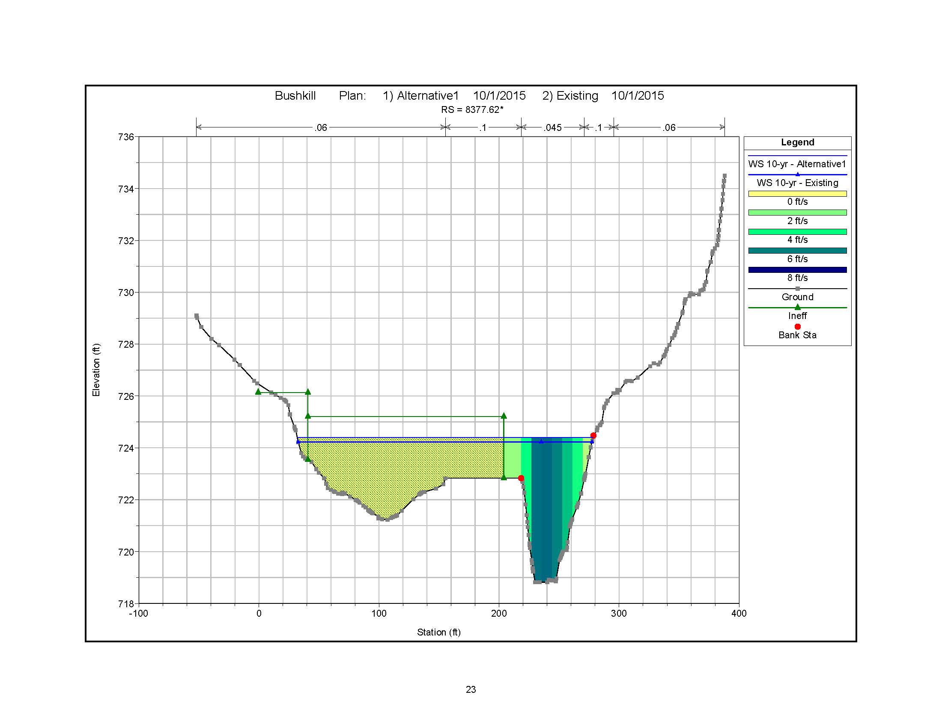942x727 pixels.
Task: Click the right bank station red dot
Action: point(593,435)
